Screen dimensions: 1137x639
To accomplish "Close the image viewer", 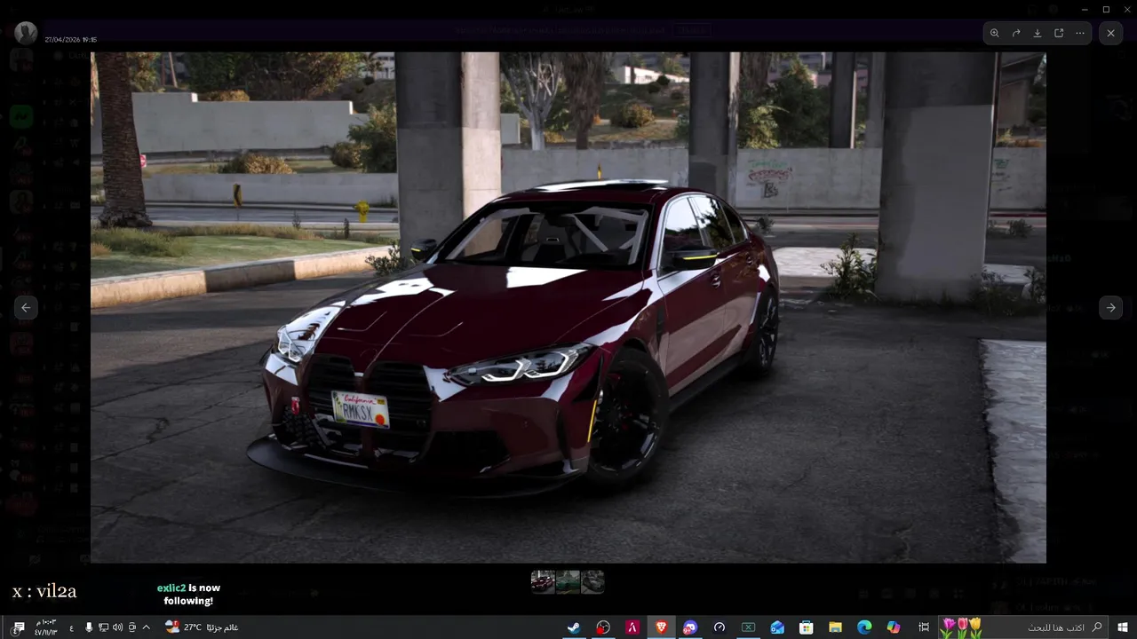I will coord(1110,33).
